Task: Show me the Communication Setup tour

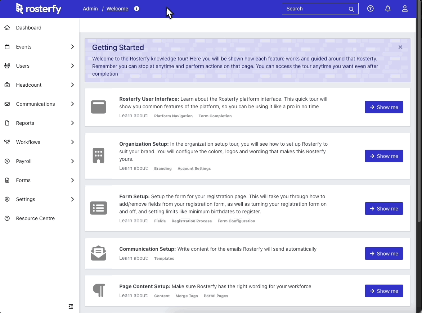Action: 384,253
